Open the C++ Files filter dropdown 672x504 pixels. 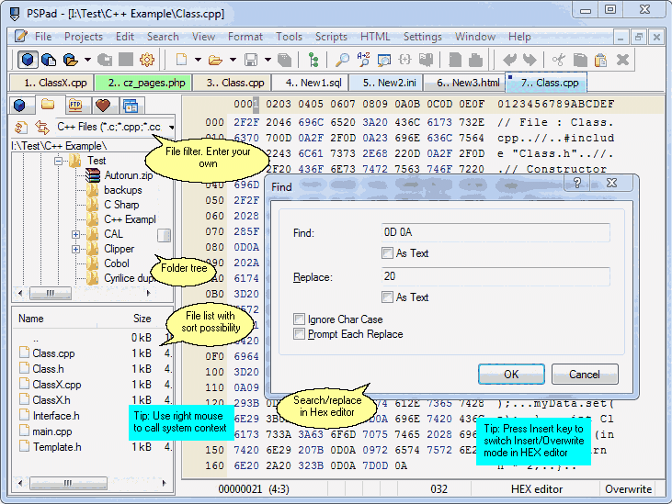(x=171, y=127)
